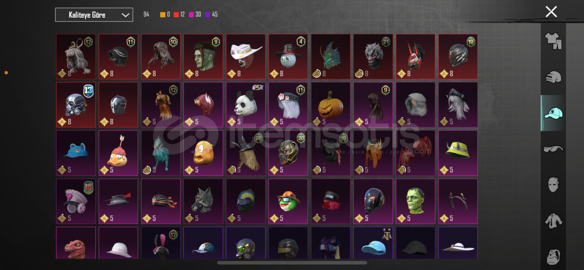The height and width of the screenshot is (270, 584).
Task: Select the cap headwear category icon
Action: (x=553, y=113)
